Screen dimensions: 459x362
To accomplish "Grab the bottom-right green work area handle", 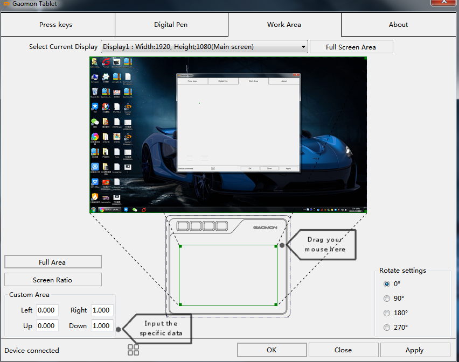I will tap(276, 304).
